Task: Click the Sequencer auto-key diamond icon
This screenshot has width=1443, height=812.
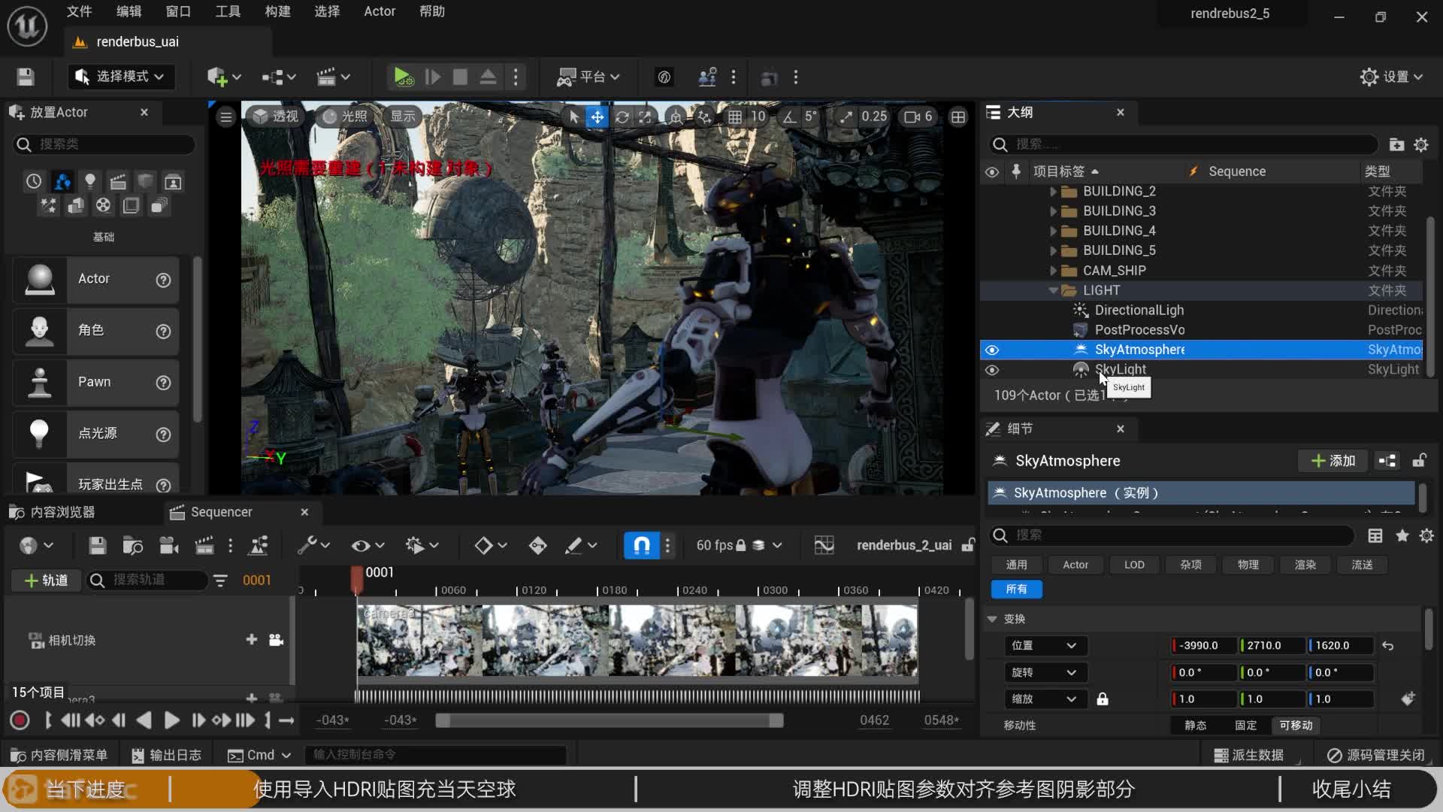Action: pyautogui.click(x=537, y=545)
